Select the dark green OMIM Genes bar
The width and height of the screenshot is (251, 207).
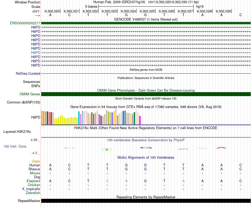(x=146, y=94)
